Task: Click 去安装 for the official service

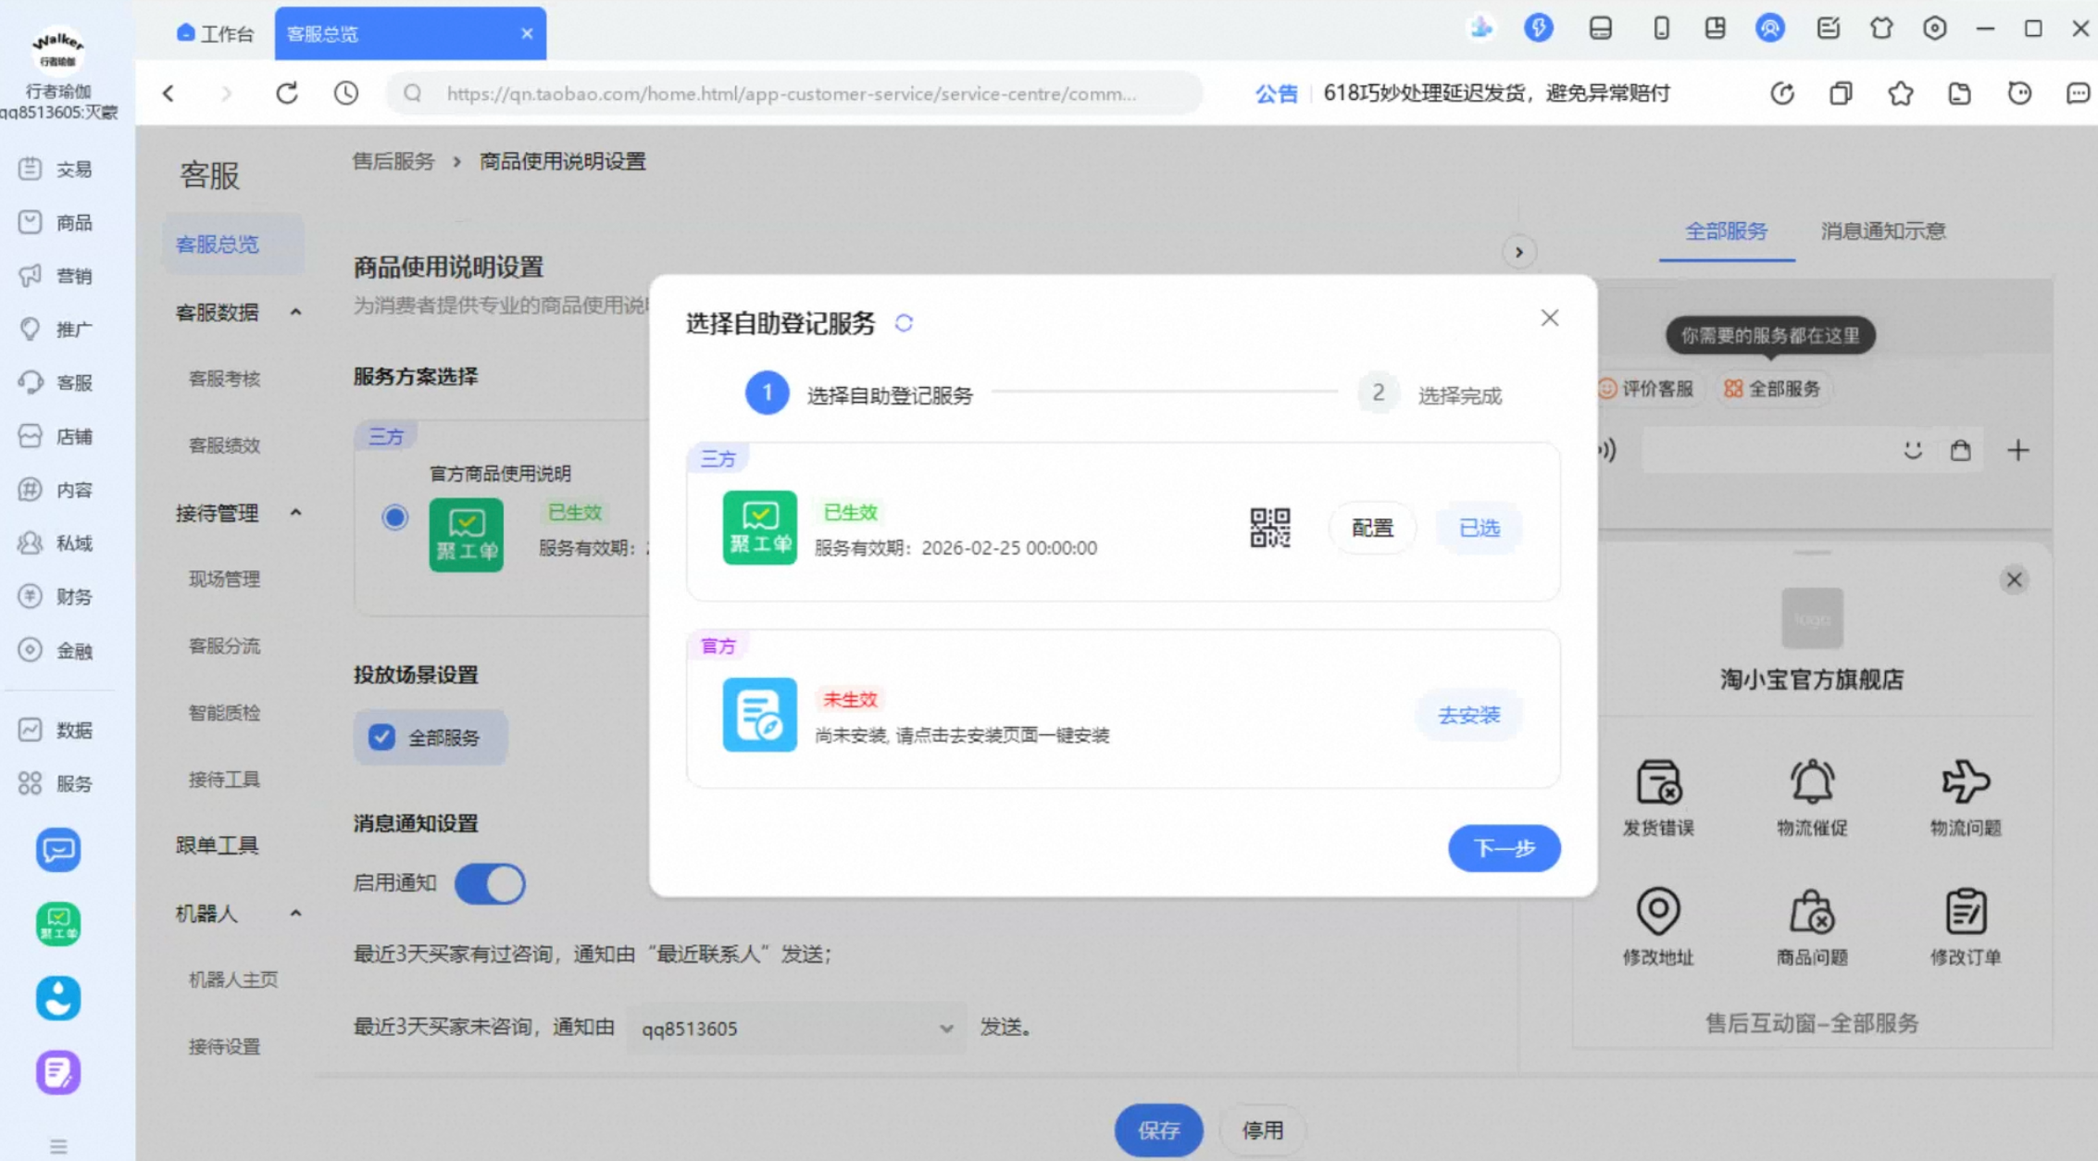Action: click(x=1468, y=715)
